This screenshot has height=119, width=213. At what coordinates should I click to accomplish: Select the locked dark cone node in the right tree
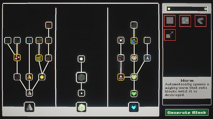click(147, 40)
